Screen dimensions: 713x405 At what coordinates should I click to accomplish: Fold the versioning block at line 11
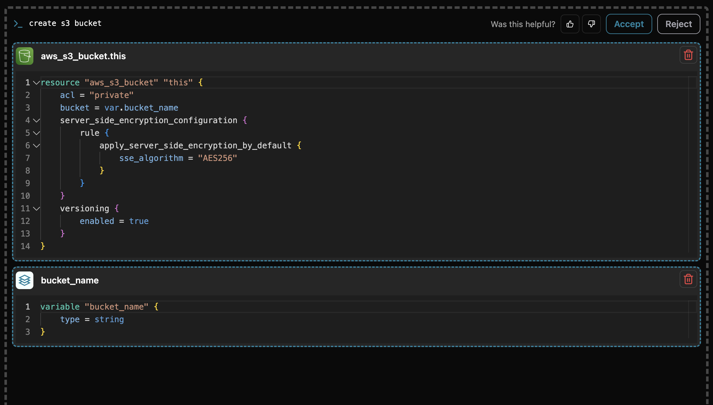tap(37, 208)
